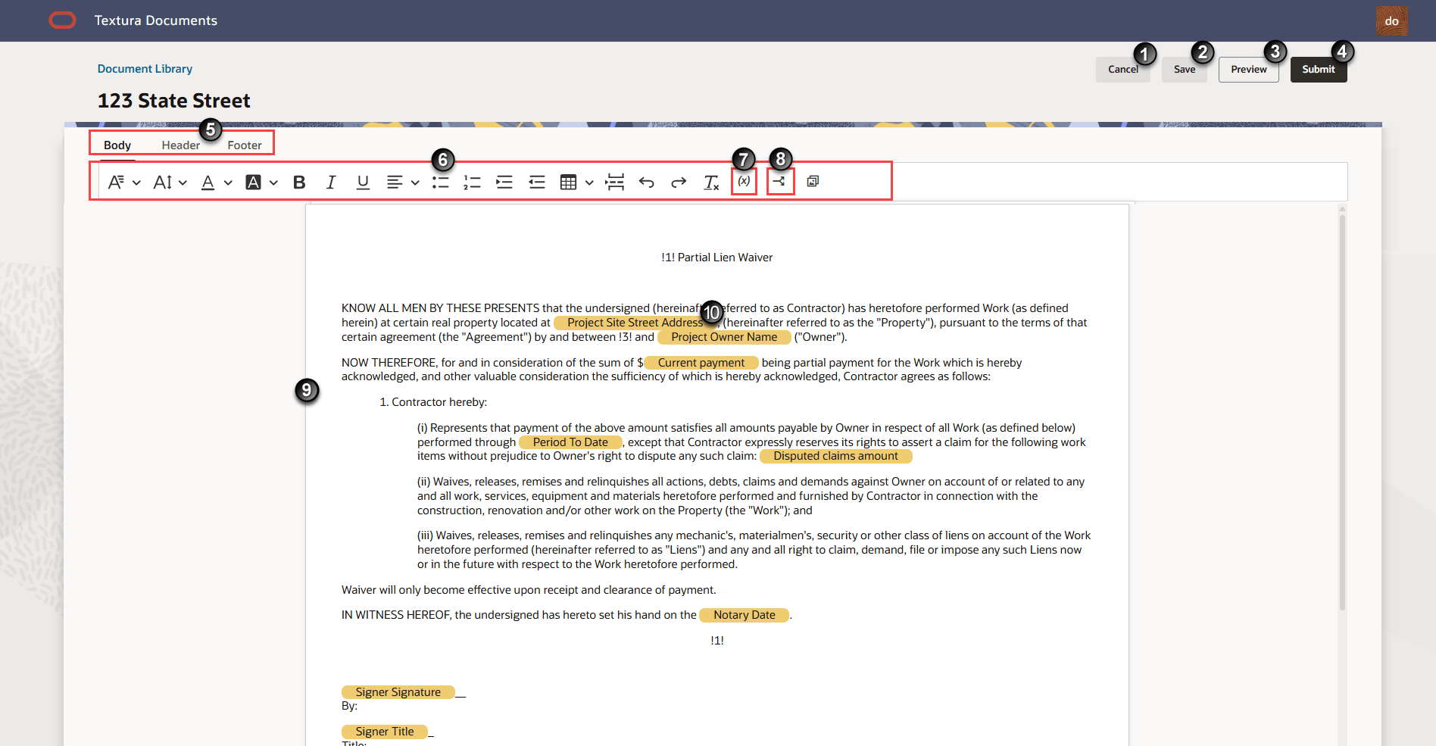Apply bold formatting in the toolbar
Image resolution: width=1436 pixels, height=746 pixels.
(298, 182)
